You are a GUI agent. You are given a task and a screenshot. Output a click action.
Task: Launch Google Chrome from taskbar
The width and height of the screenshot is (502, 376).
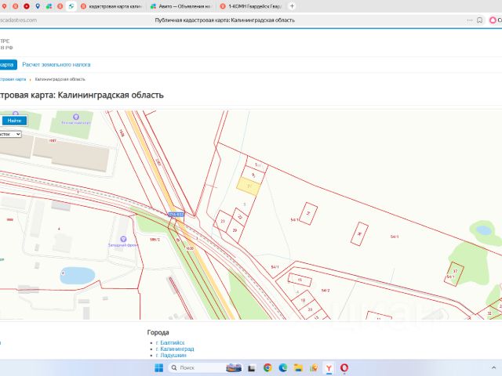(267, 367)
